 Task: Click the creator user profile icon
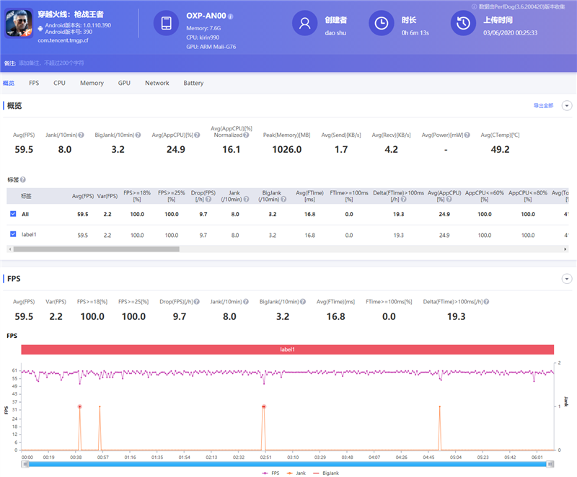coord(304,24)
